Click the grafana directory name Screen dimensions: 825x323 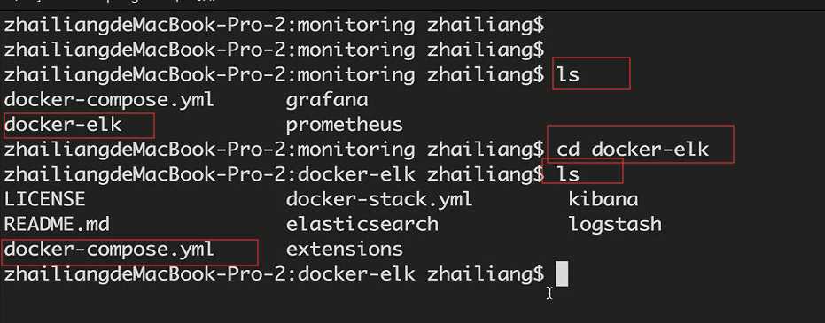pos(327,100)
